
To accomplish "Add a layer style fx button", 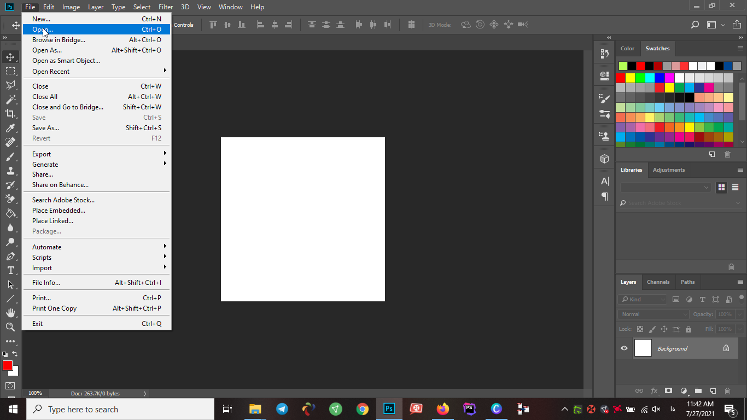I will (x=654, y=391).
